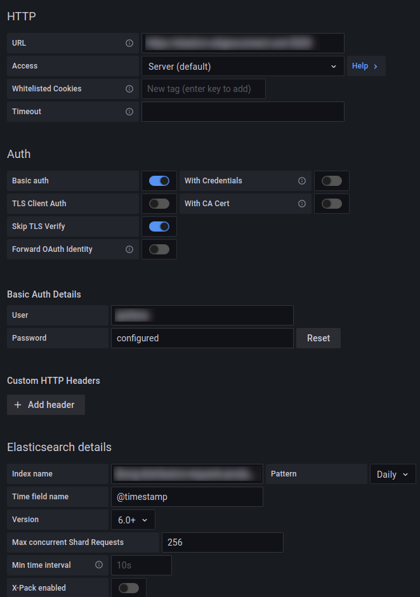Reset the configured password
This screenshot has height=597, width=420.
pos(318,338)
